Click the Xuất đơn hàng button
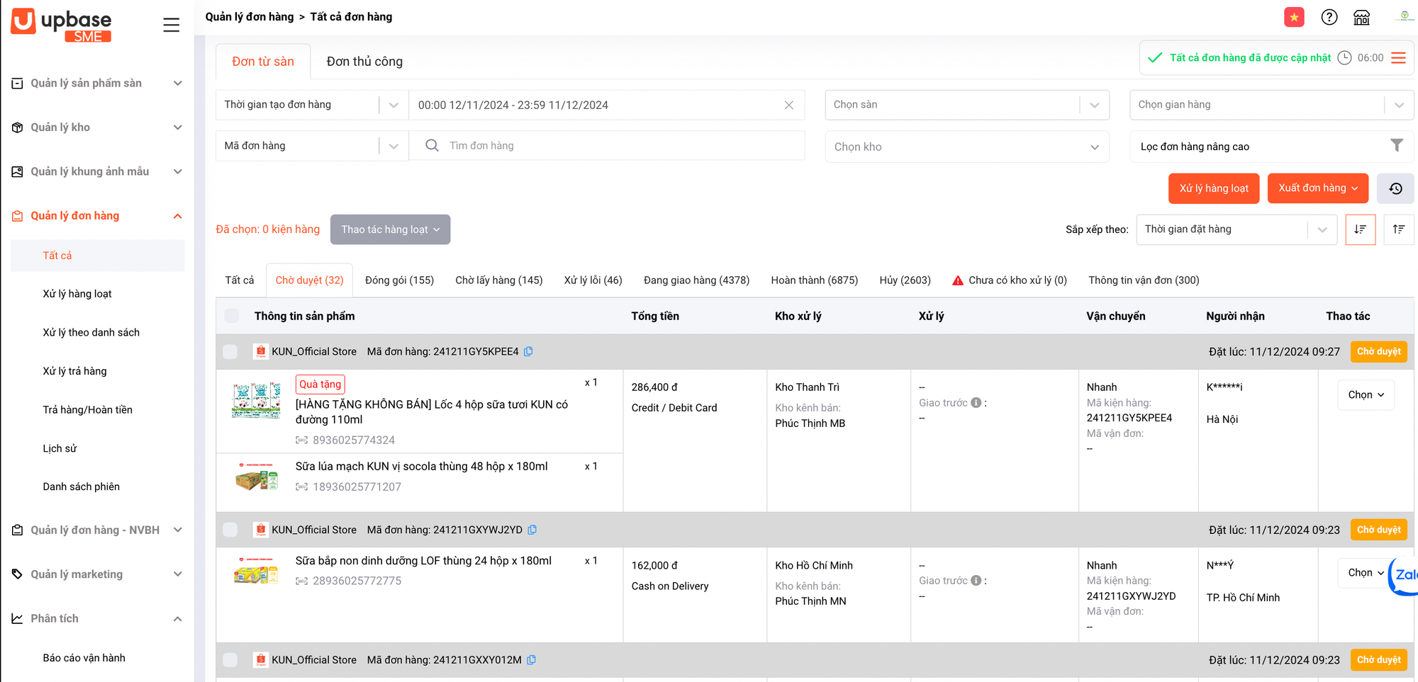1418x682 pixels. (x=1317, y=188)
